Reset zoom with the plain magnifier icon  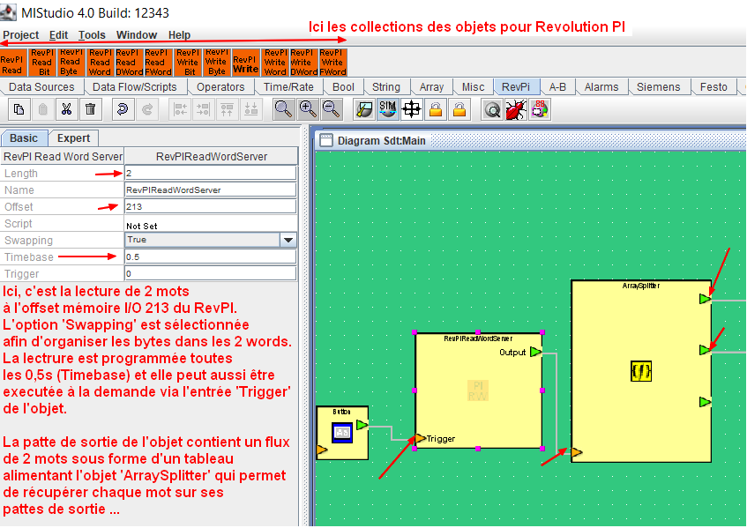pyautogui.click(x=283, y=110)
